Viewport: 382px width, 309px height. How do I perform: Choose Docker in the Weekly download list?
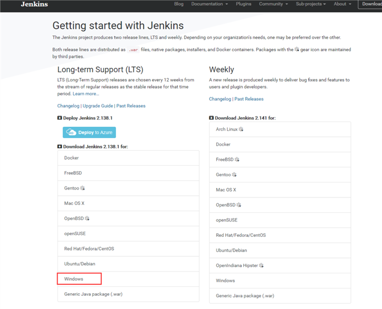click(223, 144)
